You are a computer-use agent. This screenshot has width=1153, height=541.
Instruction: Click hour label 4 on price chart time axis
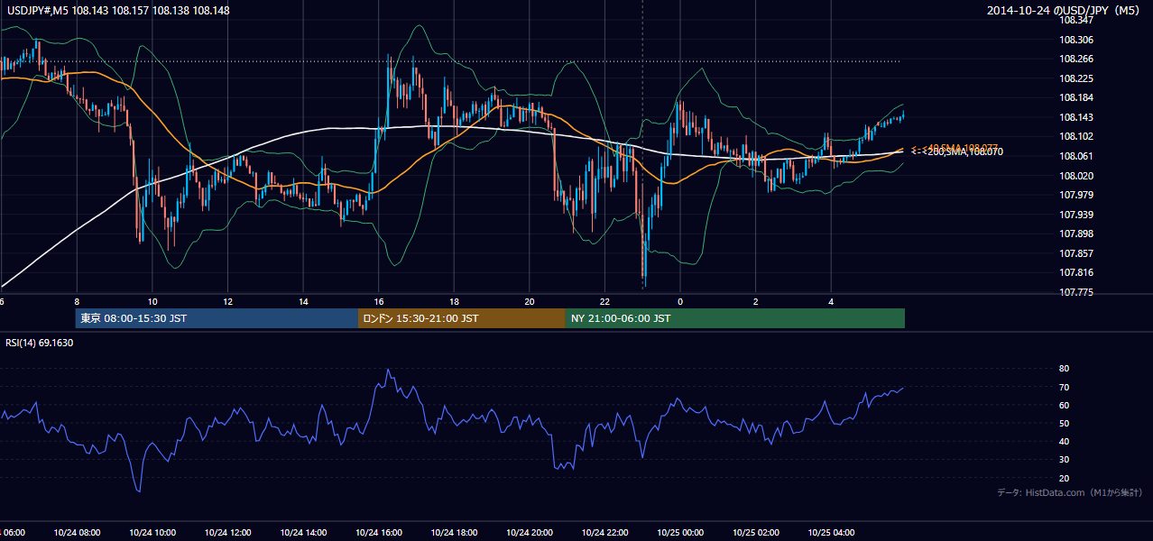831,301
